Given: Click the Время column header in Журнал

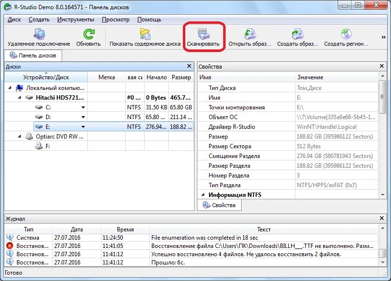Looking at the screenshot, I should (x=125, y=229).
